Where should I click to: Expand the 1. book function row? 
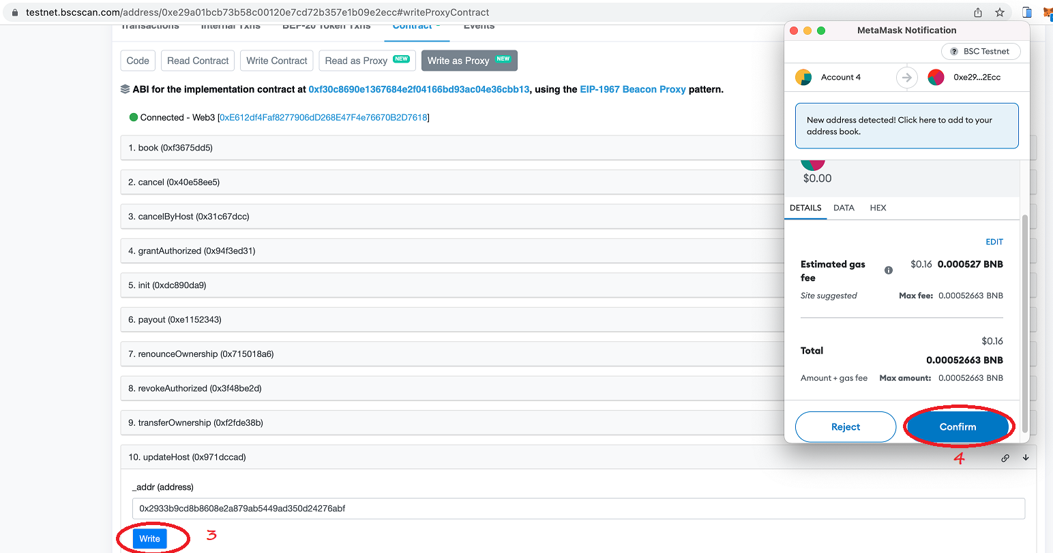(x=452, y=148)
